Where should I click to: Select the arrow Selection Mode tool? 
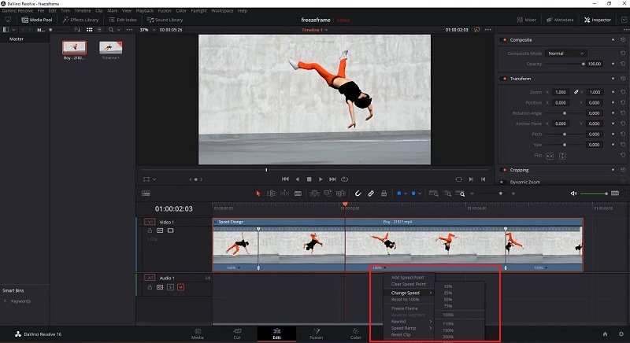point(258,194)
